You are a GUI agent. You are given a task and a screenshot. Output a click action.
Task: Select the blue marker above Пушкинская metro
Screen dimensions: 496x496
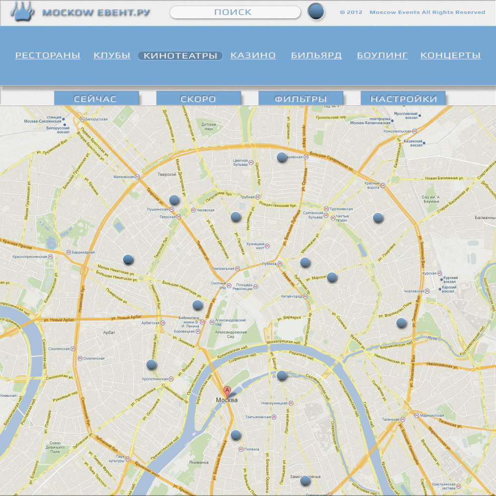point(174,200)
